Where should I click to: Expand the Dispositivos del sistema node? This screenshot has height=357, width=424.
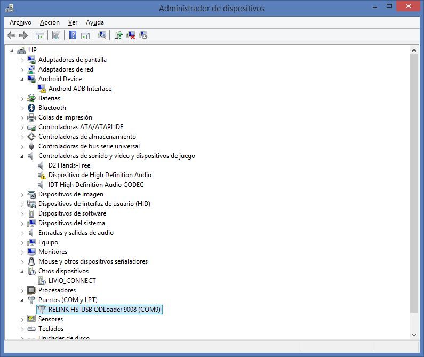click(x=22, y=224)
